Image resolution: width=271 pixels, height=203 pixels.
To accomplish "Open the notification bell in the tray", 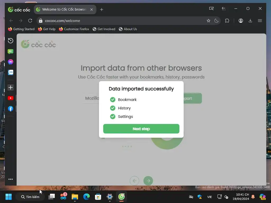I will click(x=253, y=197).
